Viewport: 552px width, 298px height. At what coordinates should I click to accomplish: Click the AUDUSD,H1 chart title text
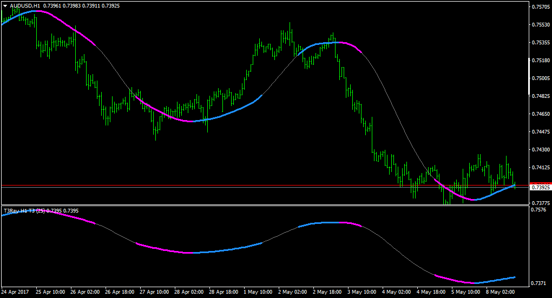click(25, 6)
